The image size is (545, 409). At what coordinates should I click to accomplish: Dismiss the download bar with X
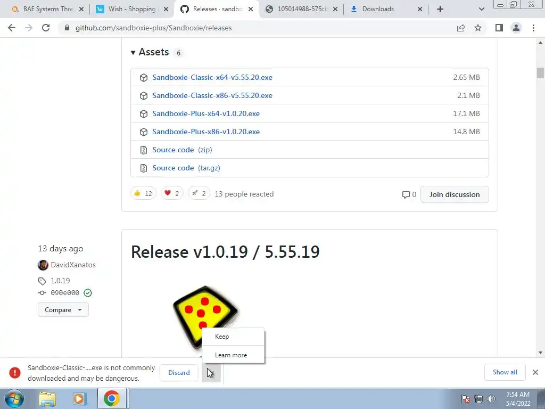(535, 372)
